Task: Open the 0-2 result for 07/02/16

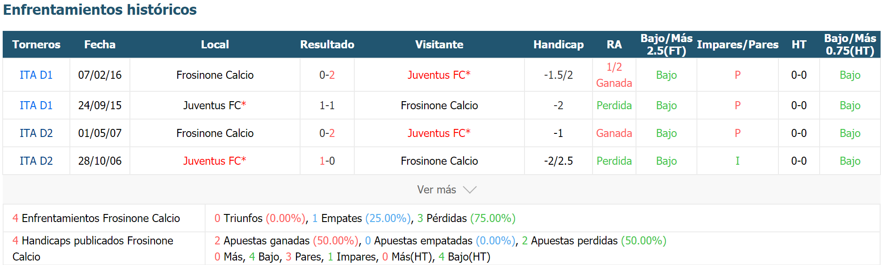Action: (x=327, y=75)
